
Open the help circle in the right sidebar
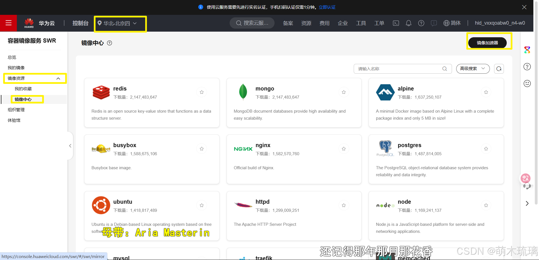pyautogui.click(x=527, y=67)
